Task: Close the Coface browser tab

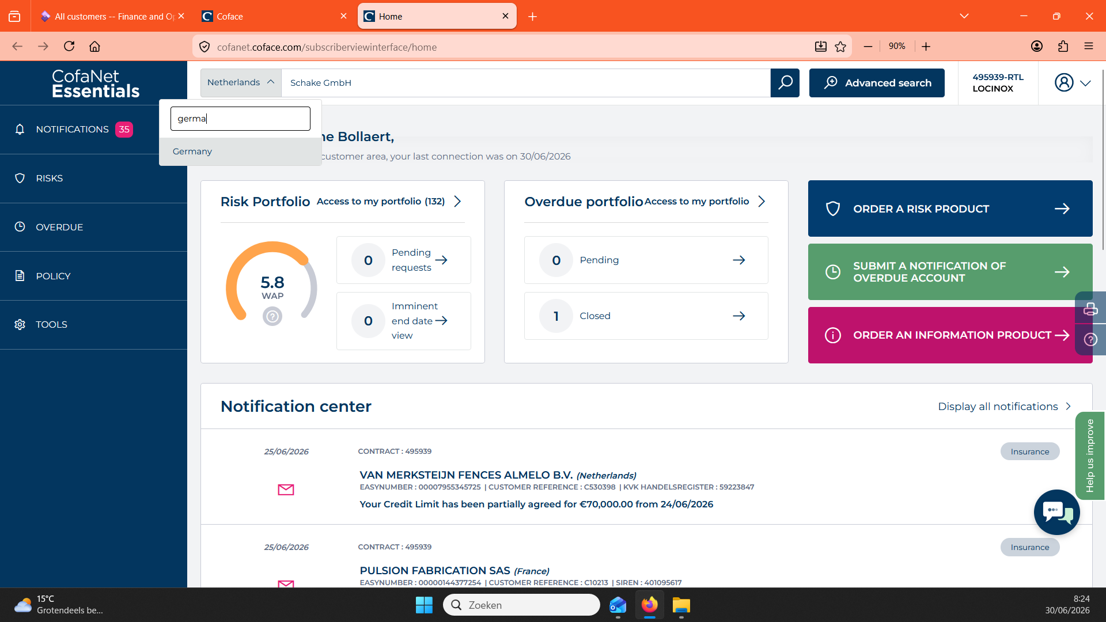Action: tap(343, 16)
